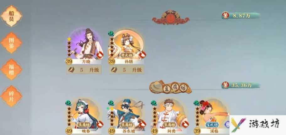Click the 35.36万 power indicator
The width and height of the screenshot is (286, 135).
[241, 85]
